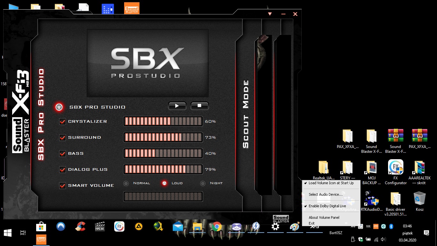Open the orange triangle player on taskbar

139,227
